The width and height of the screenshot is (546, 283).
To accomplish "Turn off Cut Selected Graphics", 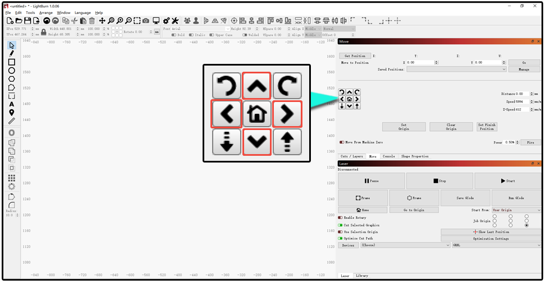I will pos(340,225).
